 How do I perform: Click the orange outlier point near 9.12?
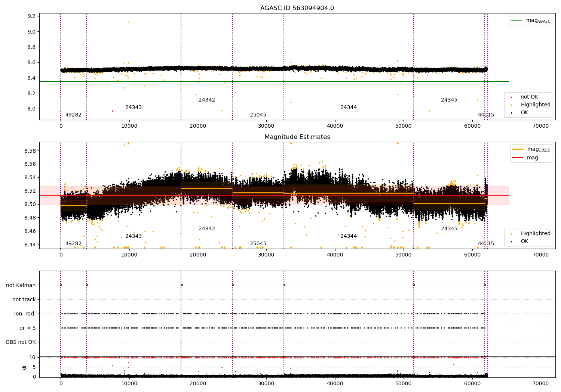pos(128,22)
